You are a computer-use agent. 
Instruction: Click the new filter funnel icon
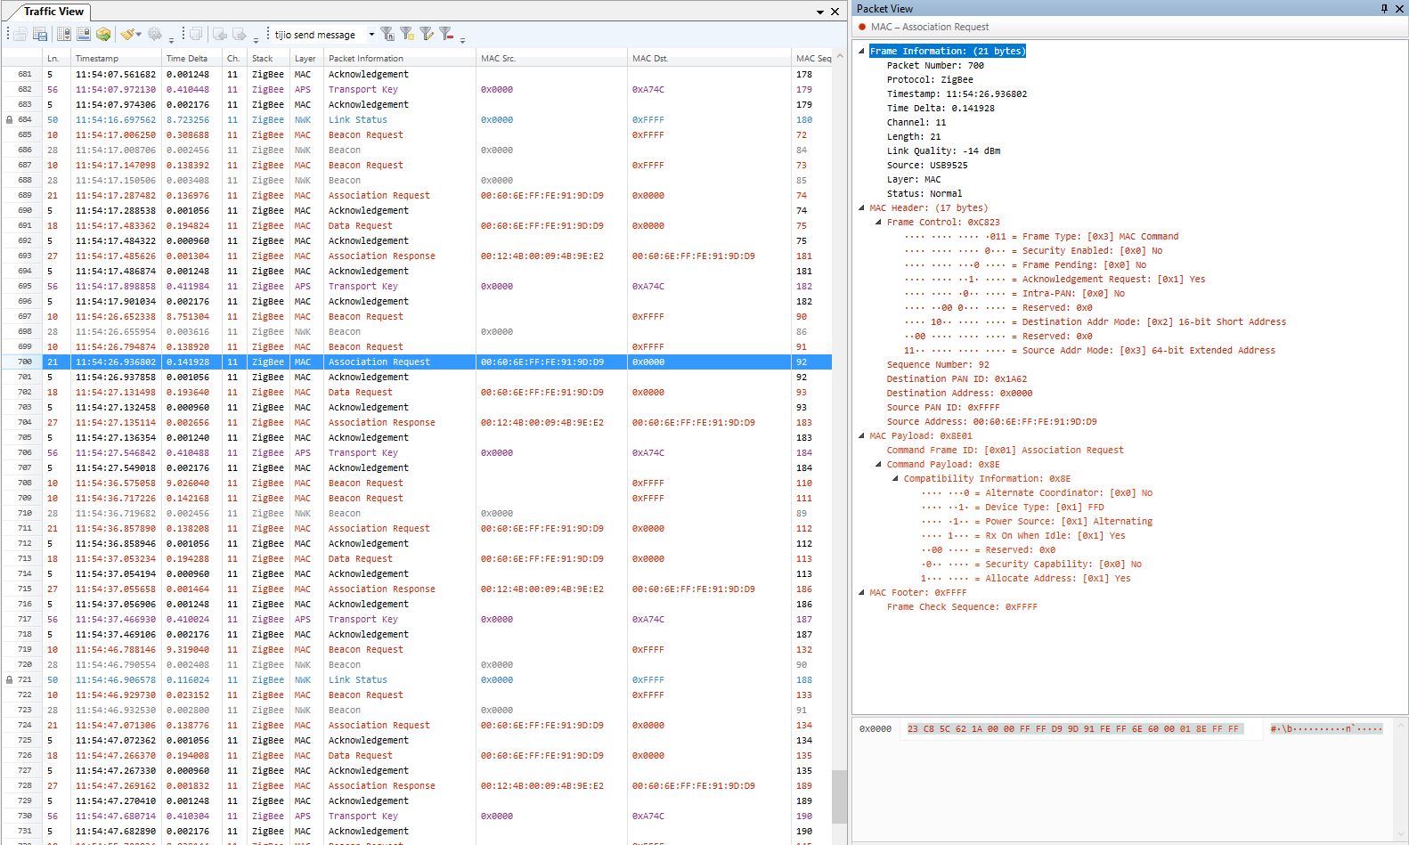[x=387, y=34]
